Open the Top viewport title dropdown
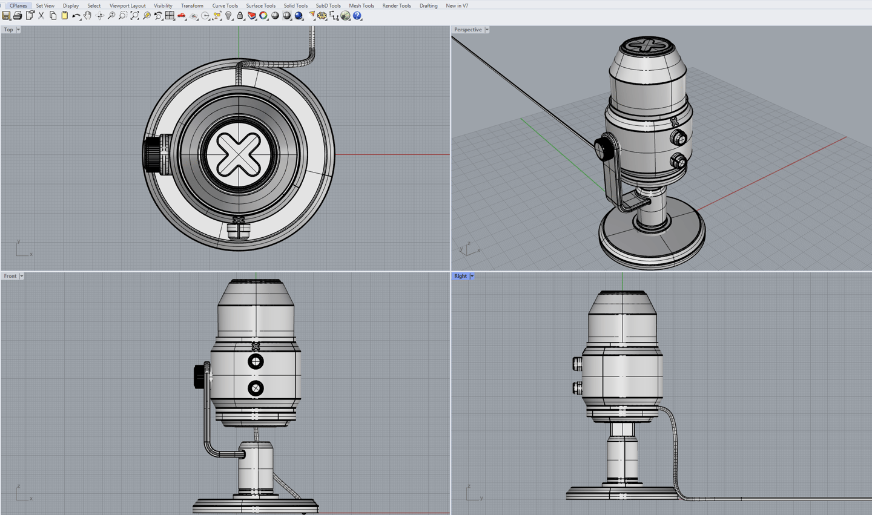Screen dimensions: 872x515 point(17,29)
